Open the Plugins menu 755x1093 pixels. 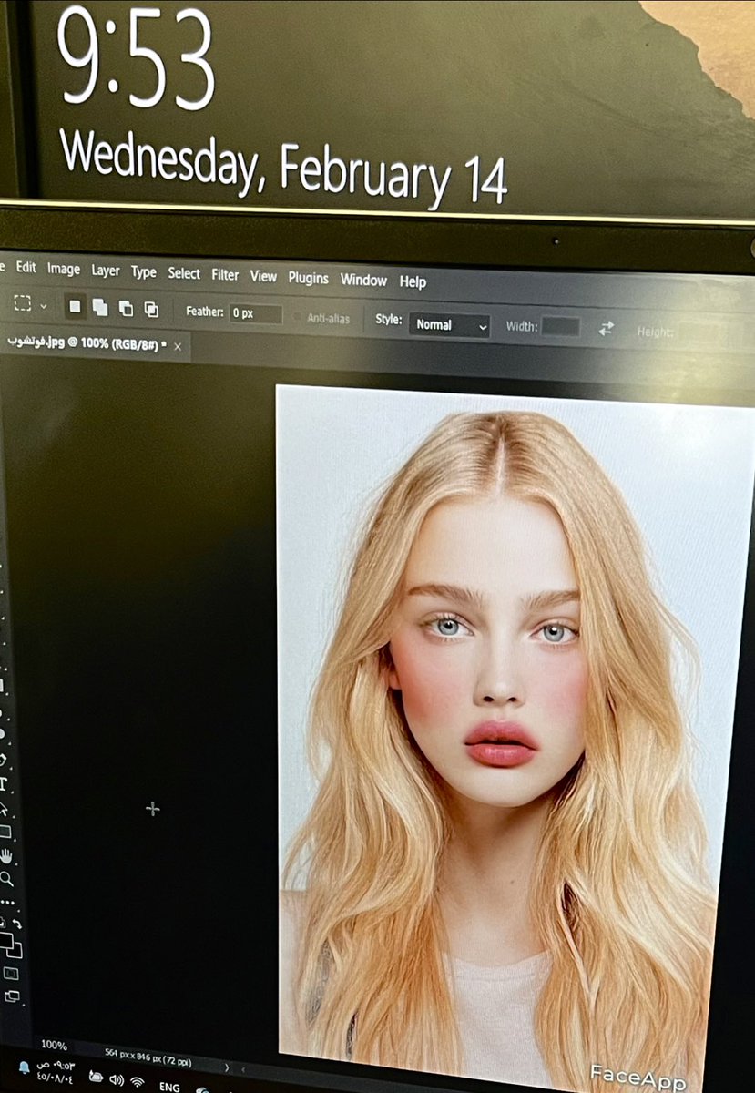tap(308, 278)
